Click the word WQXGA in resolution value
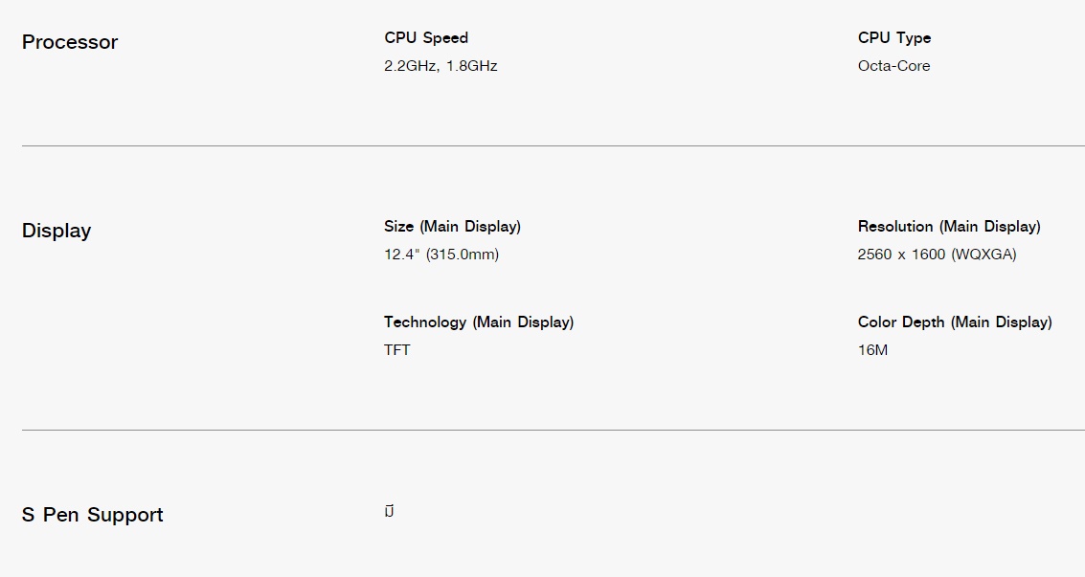 click(x=984, y=255)
